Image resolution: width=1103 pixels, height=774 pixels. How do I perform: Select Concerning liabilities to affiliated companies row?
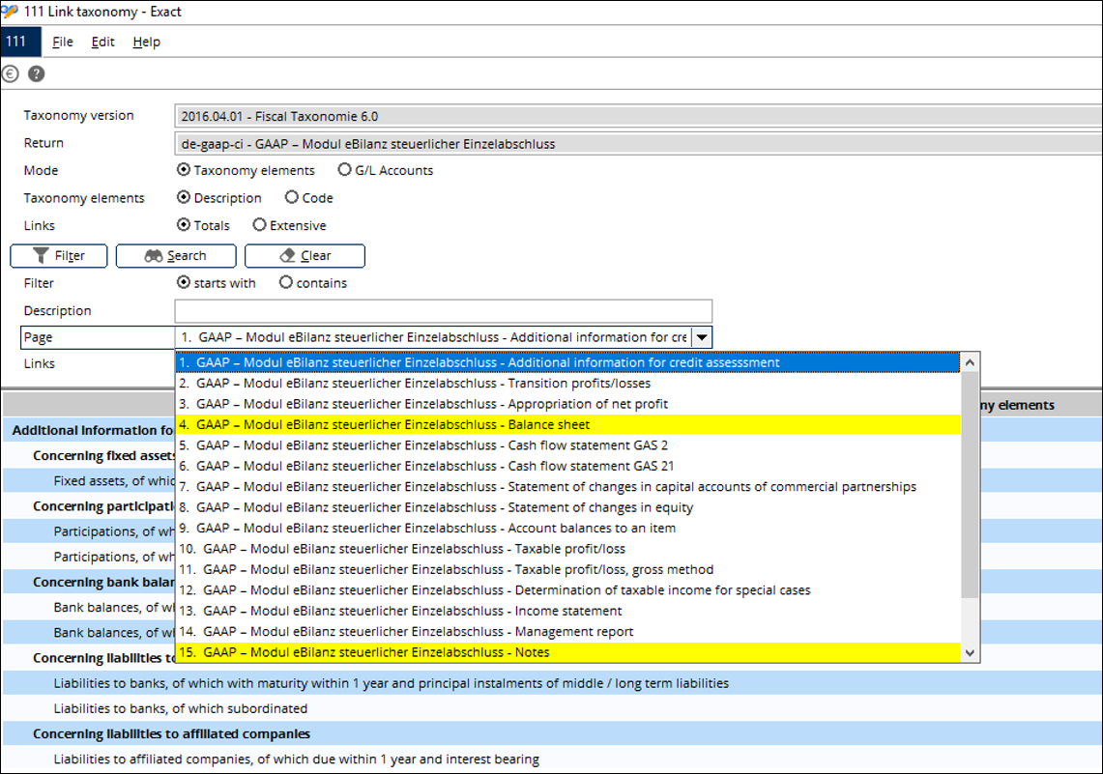[552, 734]
